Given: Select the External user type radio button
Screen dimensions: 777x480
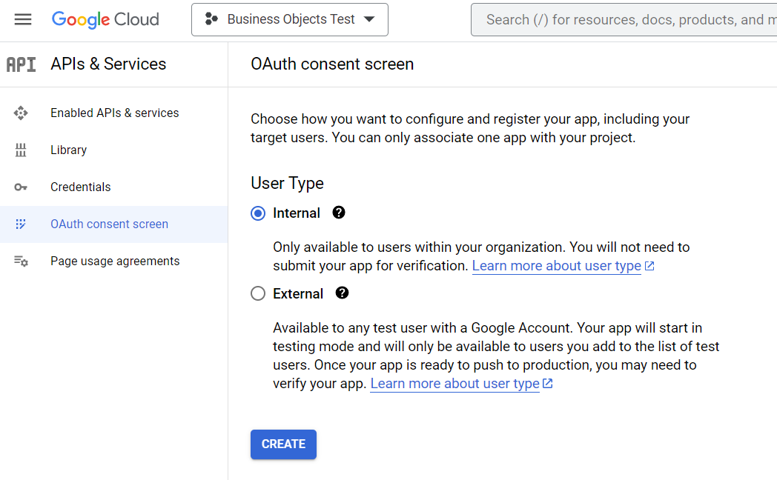Looking at the screenshot, I should tap(258, 293).
